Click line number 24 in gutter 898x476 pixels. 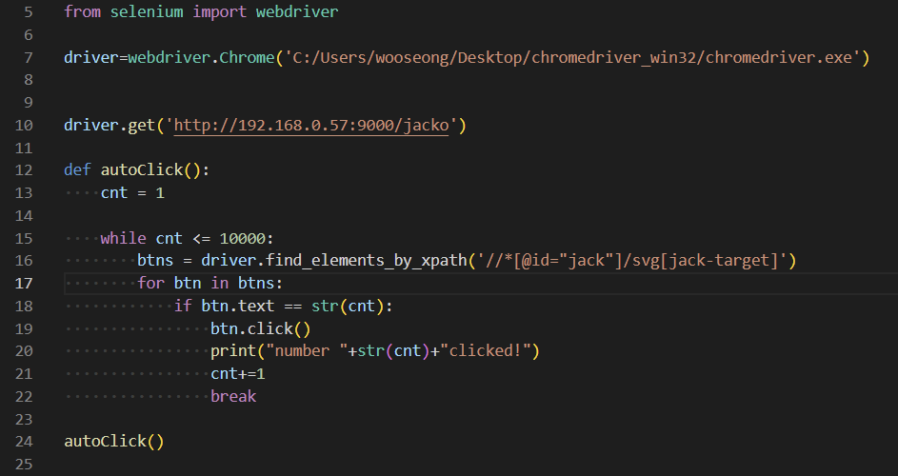tap(24, 442)
